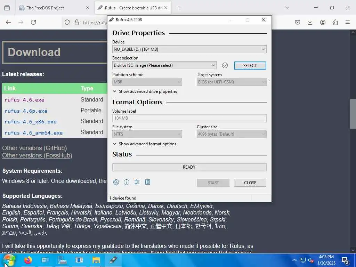Download rufus-4.6_arm64.exe link
Screen dimensions: 356x267
coord(33,133)
